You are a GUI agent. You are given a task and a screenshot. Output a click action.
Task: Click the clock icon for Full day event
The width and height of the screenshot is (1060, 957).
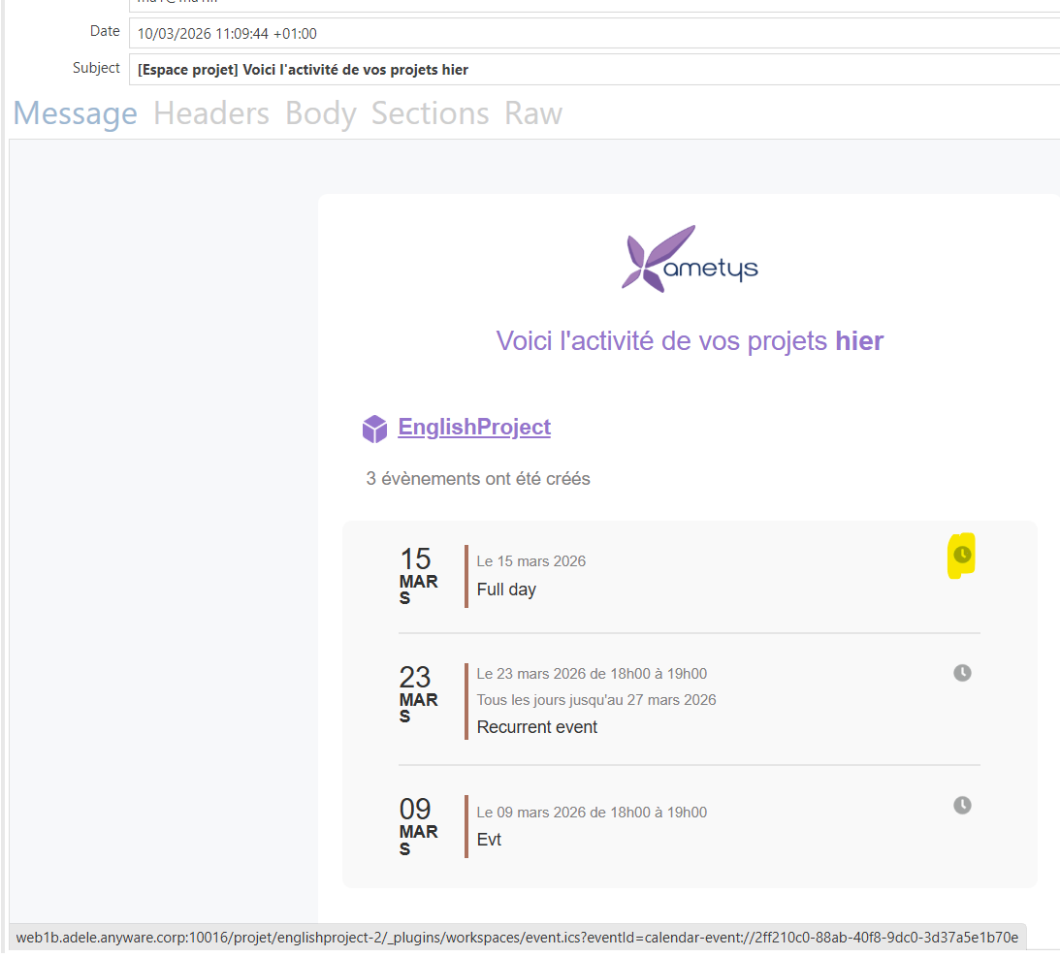pyautogui.click(x=961, y=555)
